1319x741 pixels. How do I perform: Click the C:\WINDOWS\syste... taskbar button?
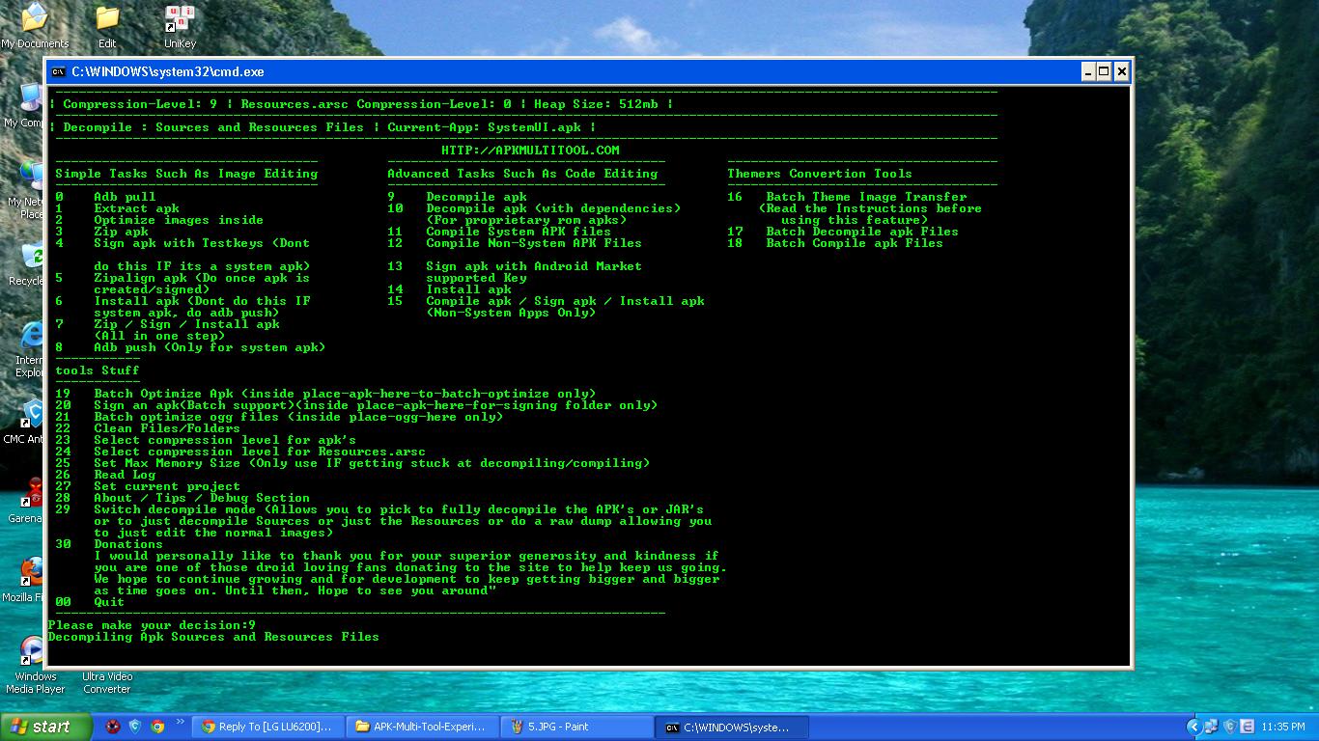pos(732,727)
